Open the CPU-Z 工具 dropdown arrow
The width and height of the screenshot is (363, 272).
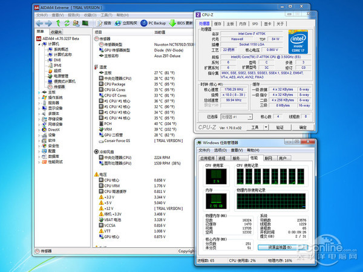tap(265, 128)
